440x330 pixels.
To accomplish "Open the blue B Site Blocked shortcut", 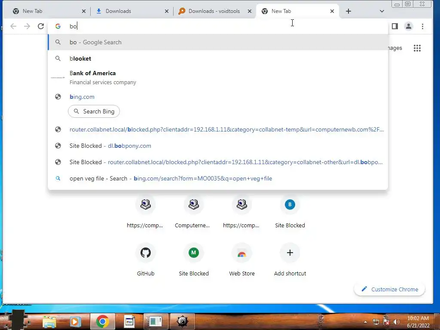I will coord(290,212).
